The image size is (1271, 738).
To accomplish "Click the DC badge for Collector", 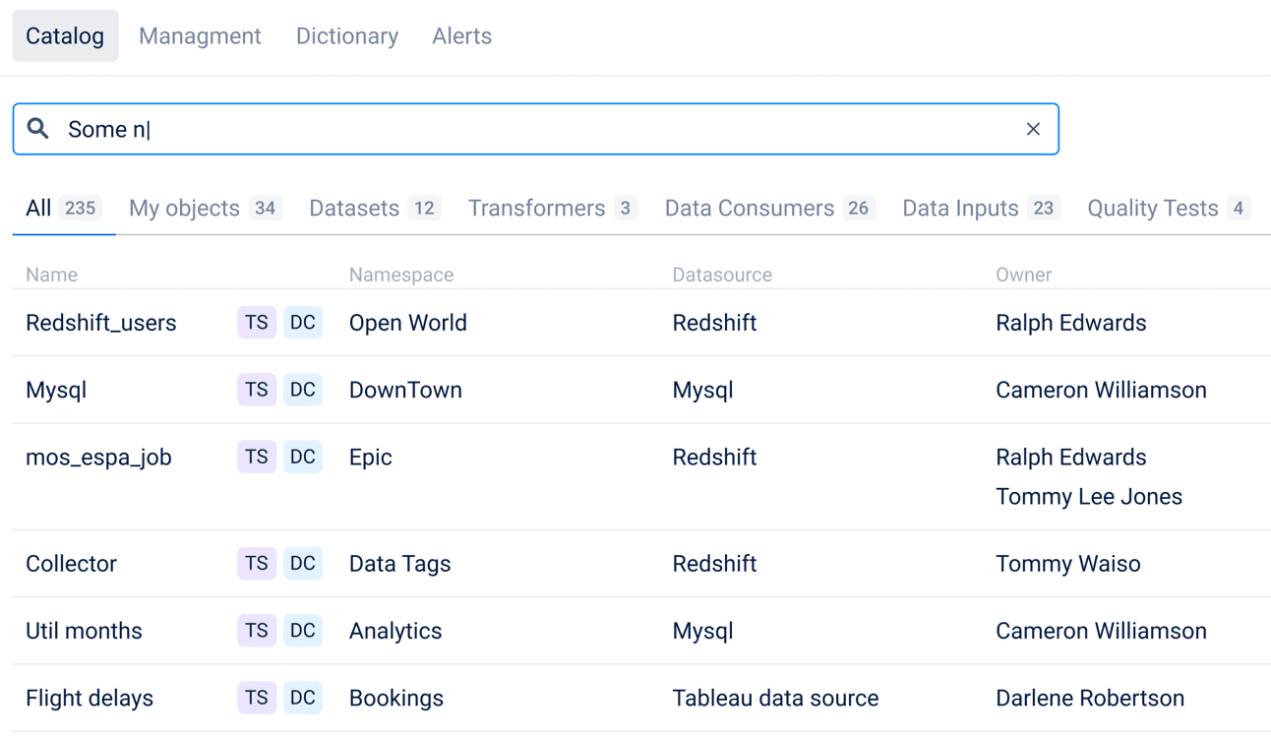I will (302, 564).
